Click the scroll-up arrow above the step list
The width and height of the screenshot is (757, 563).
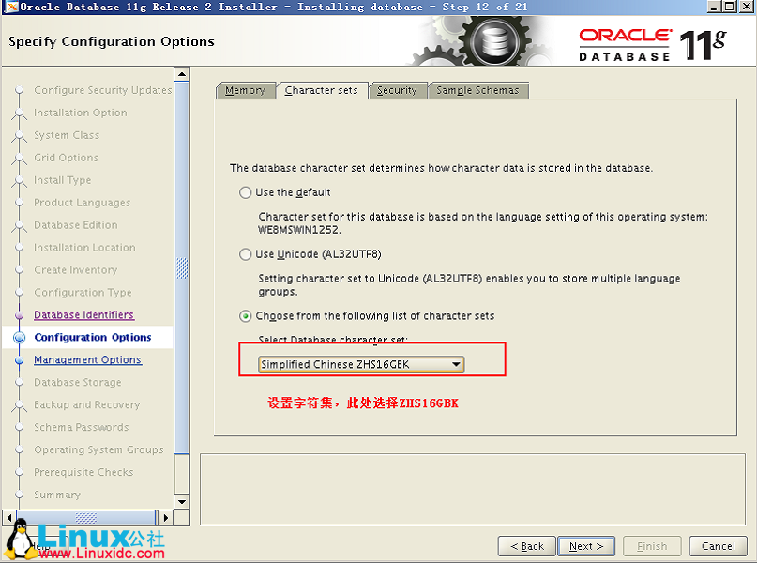click(x=181, y=73)
